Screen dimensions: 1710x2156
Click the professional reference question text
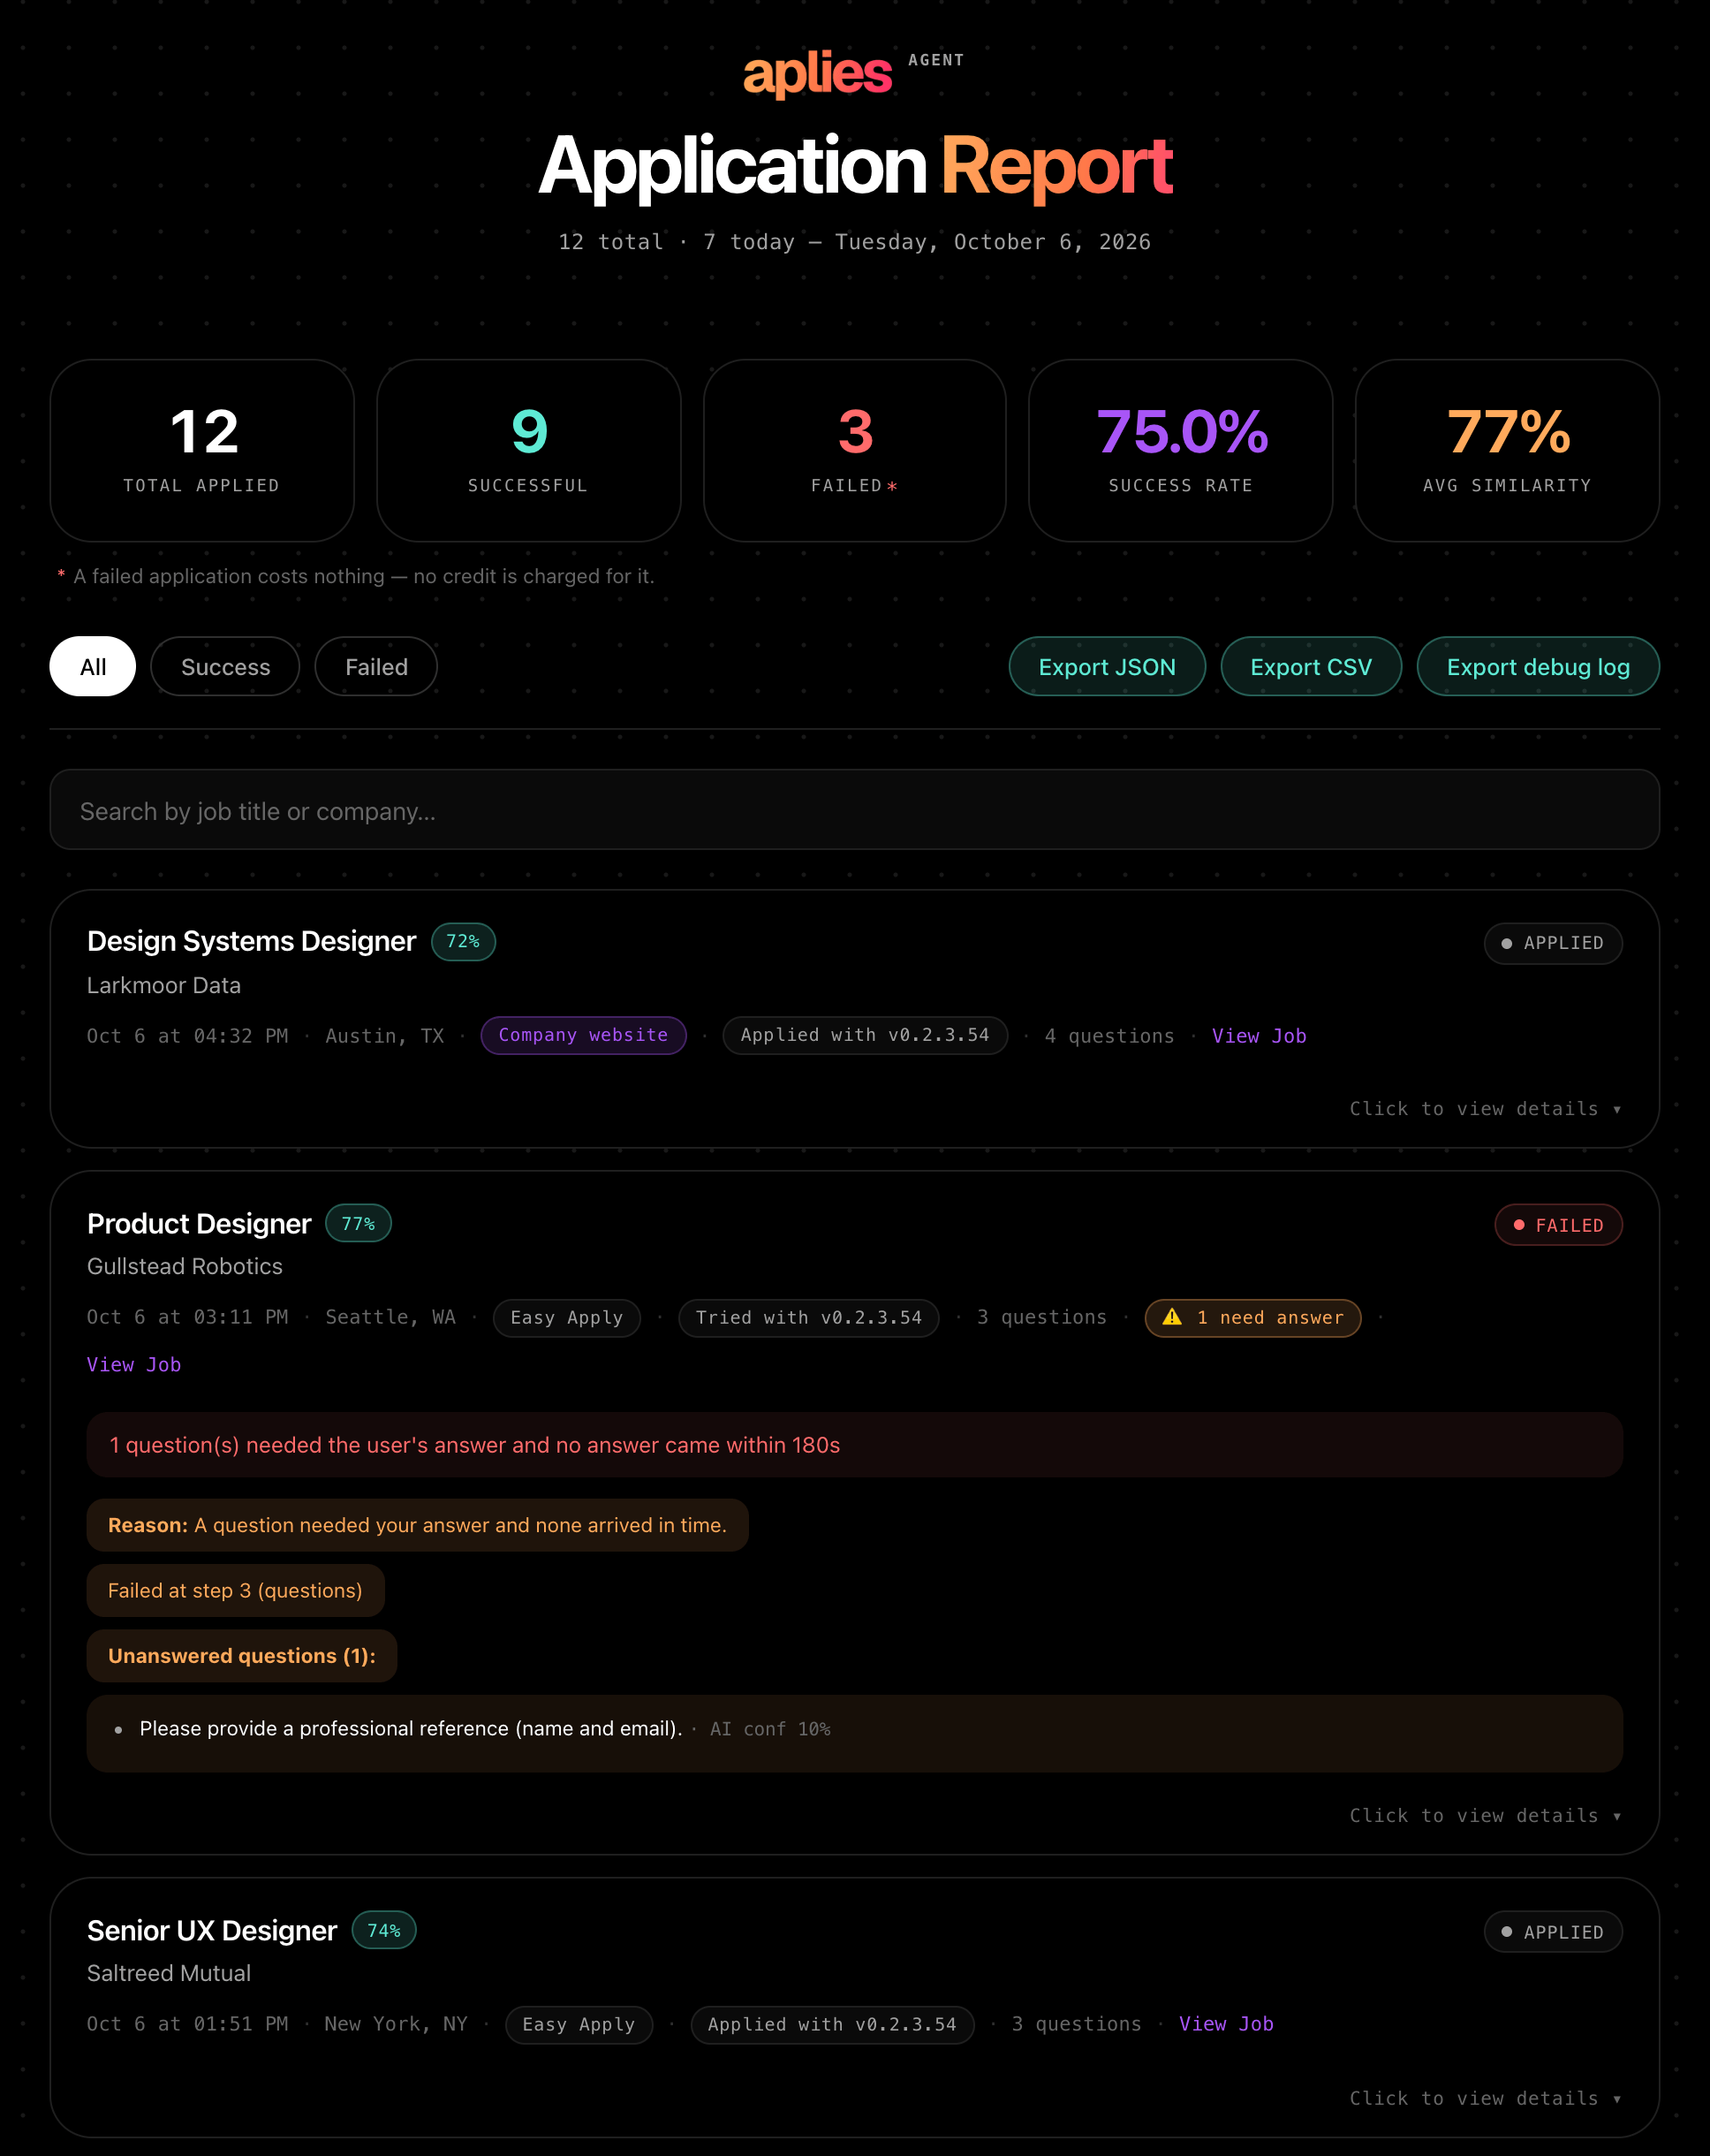tap(411, 1728)
